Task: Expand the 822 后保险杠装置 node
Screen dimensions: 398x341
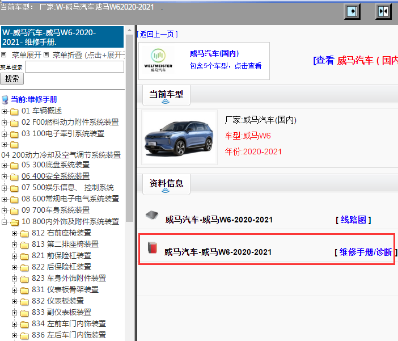Action: (15, 268)
